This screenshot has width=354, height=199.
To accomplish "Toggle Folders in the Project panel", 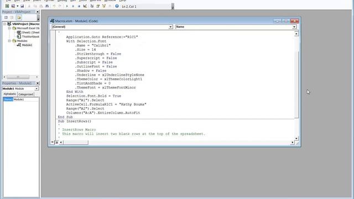I will (19, 17).
